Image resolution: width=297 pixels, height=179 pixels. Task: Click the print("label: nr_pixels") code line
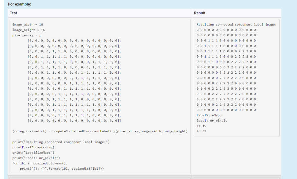(36, 158)
